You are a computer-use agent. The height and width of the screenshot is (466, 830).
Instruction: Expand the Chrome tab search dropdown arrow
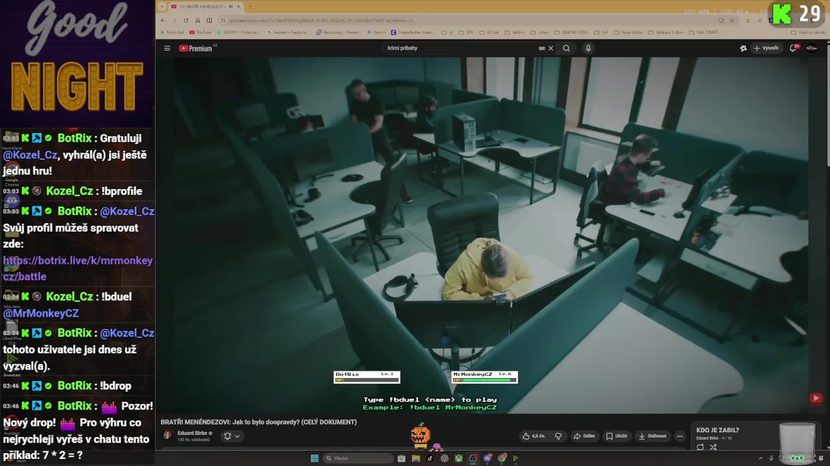(x=161, y=6)
